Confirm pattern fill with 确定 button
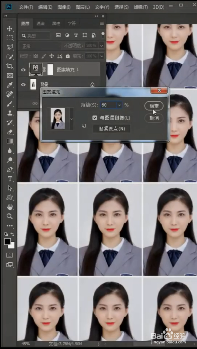 [x=154, y=106]
